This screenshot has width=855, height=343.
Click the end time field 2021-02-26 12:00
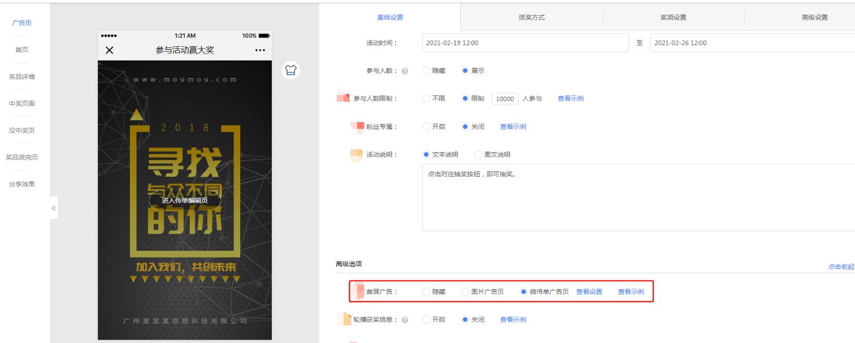click(x=752, y=43)
